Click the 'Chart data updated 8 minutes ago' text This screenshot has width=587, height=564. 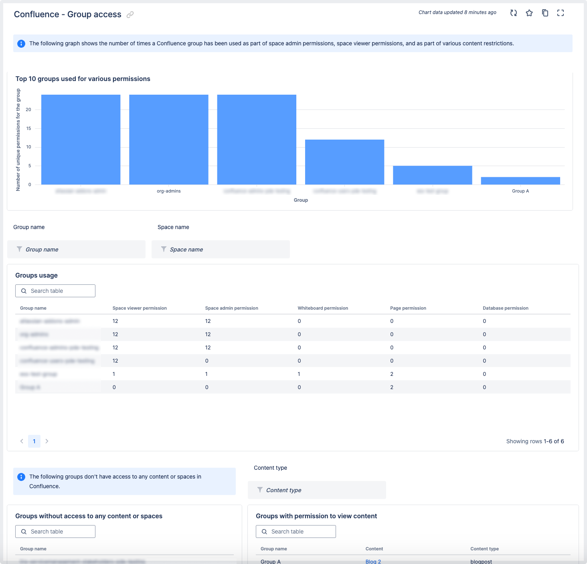pos(457,12)
